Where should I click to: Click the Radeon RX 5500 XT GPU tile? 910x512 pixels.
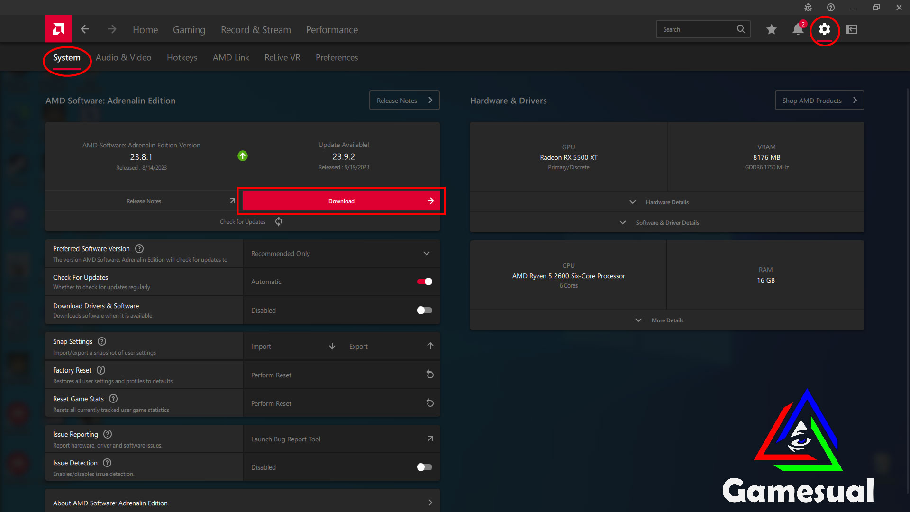569,157
